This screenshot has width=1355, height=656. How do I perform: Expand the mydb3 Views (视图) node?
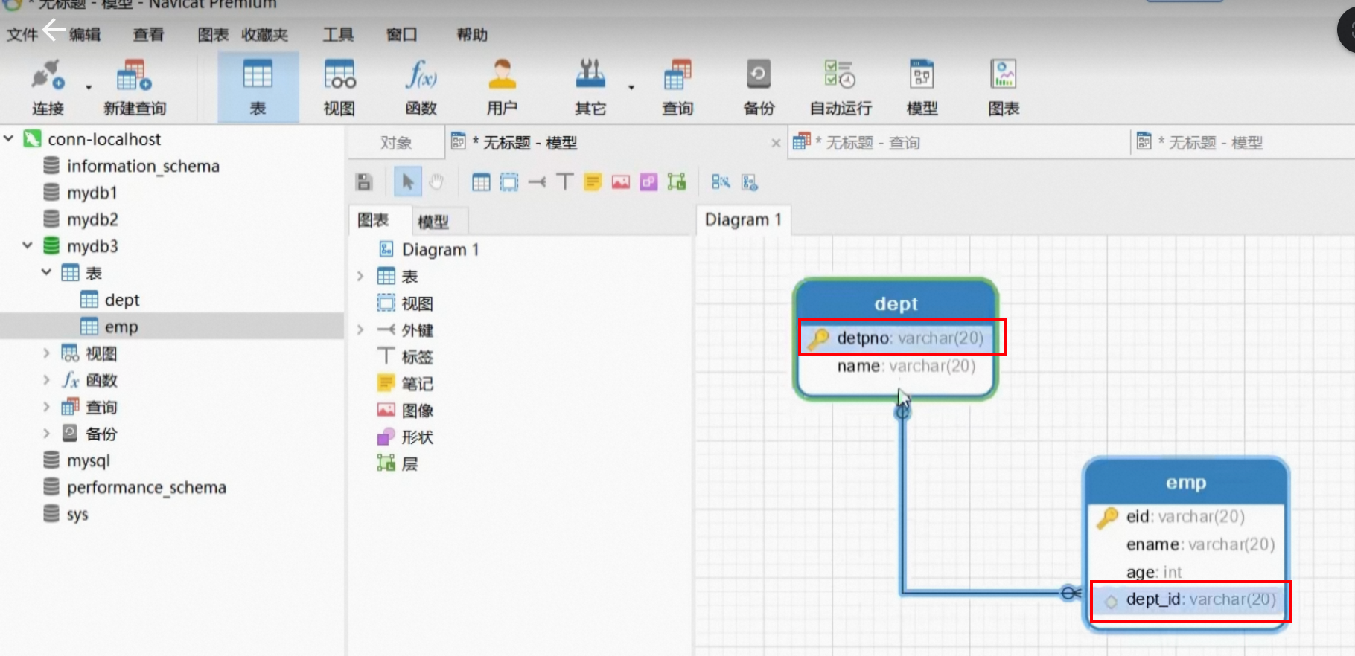46,353
